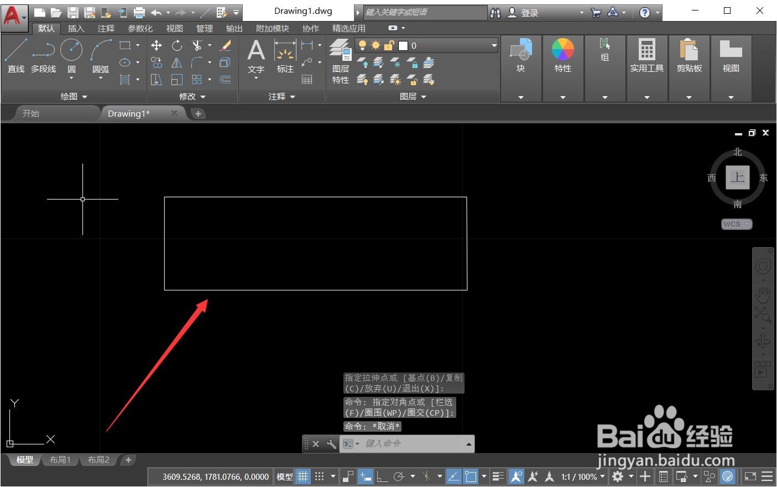Activate the Array tool
This screenshot has height=487, width=777.
[197, 80]
